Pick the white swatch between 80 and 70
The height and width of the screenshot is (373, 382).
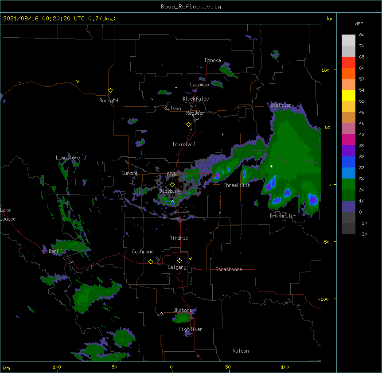click(x=348, y=40)
